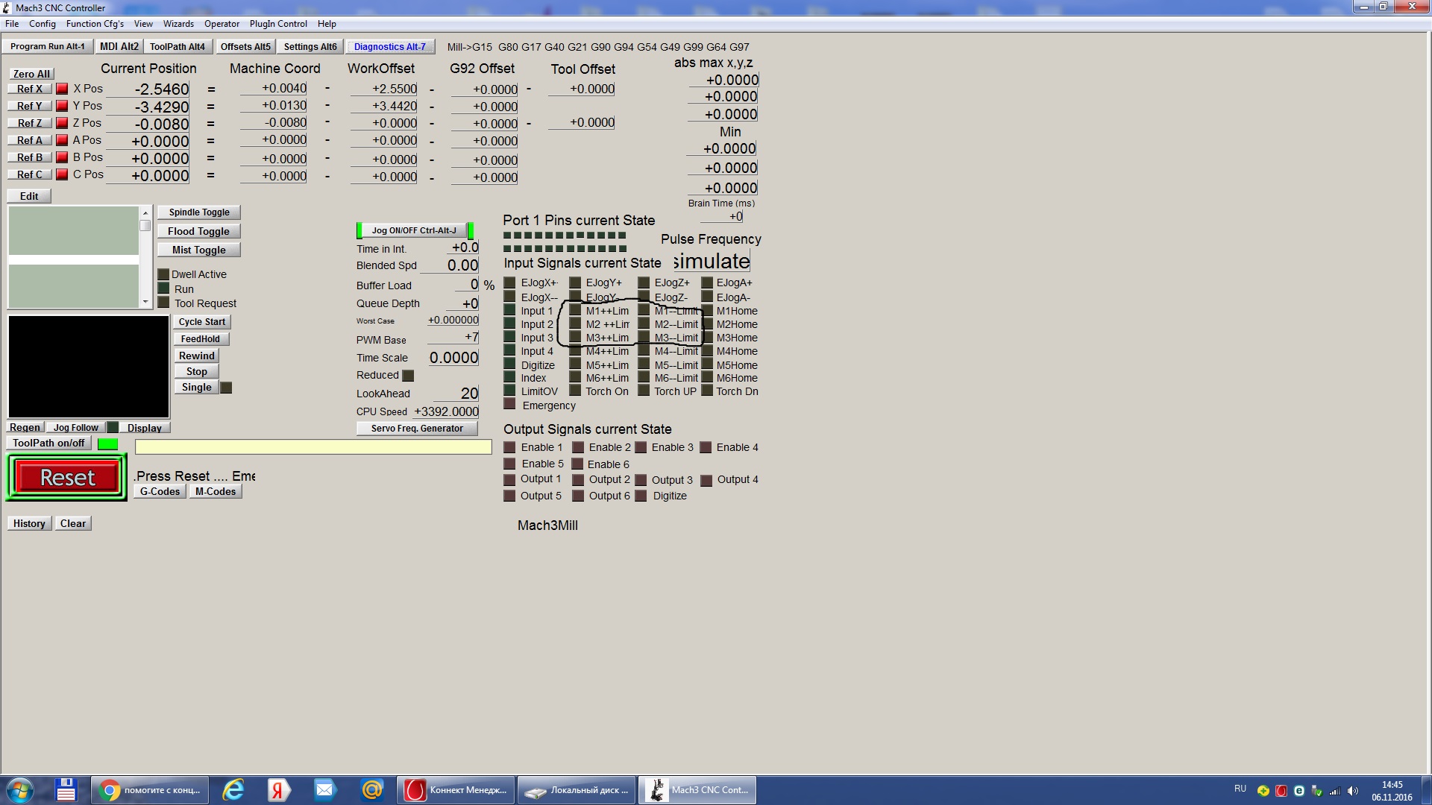Open the Settings Alt6 tab
Screen dimensions: 1432x805
pos(310,46)
